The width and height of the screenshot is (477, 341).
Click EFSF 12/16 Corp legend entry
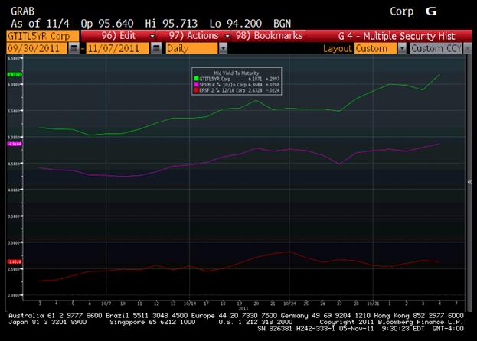tap(222, 90)
